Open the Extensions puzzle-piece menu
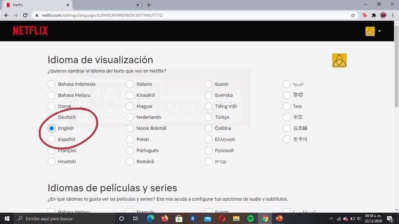 pos(374,15)
